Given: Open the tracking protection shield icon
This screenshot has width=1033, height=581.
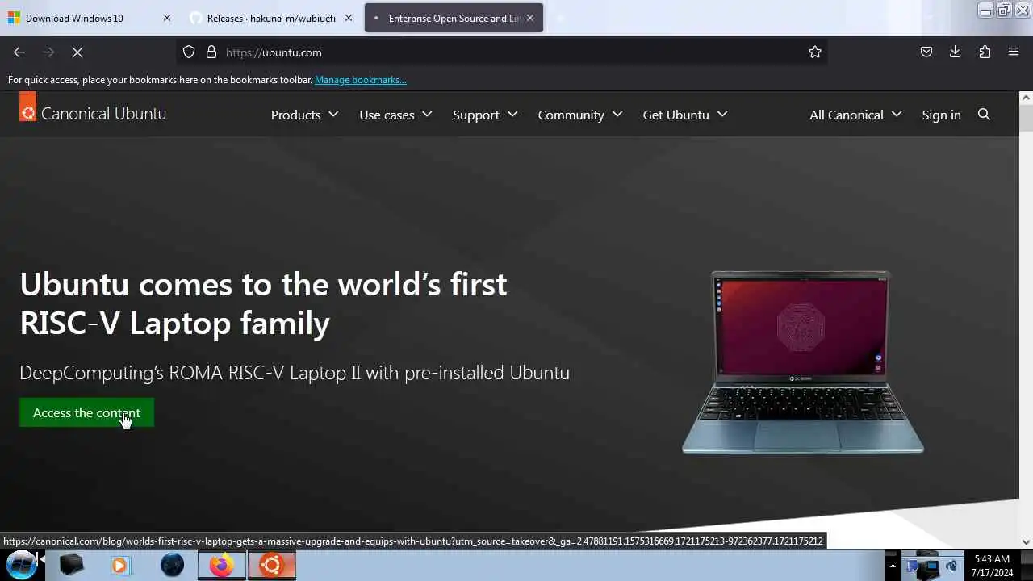Looking at the screenshot, I should click(189, 52).
